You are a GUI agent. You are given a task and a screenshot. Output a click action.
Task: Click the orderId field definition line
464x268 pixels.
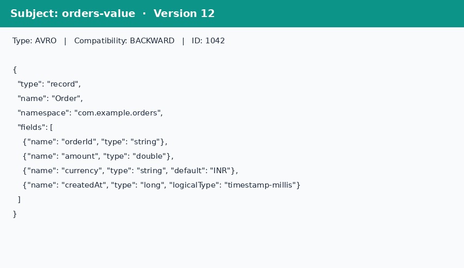[x=95, y=142]
